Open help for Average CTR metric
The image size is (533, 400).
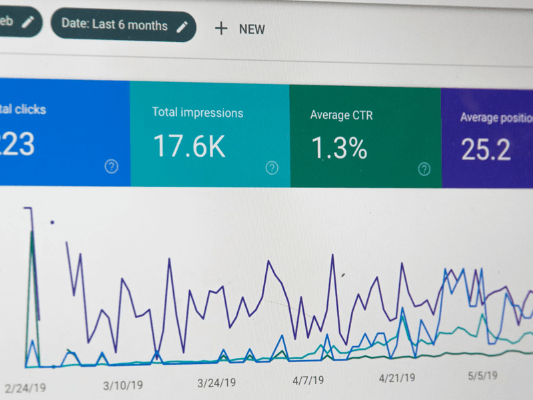423,169
